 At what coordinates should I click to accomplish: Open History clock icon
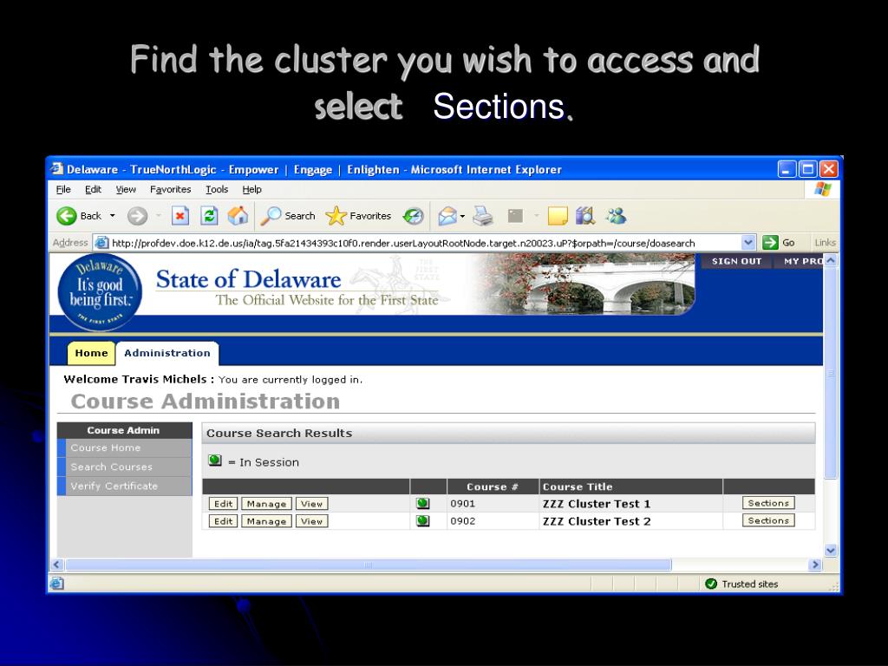point(414,216)
